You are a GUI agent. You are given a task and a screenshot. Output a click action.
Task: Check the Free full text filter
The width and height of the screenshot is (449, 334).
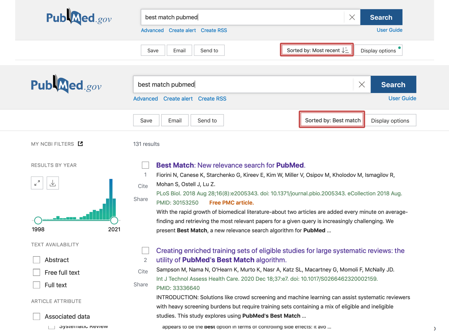pos(37,272)
